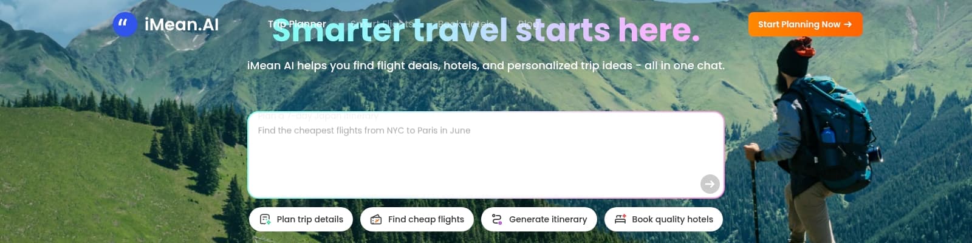Screen dimensions: 972x243
Task: Click the Book quality hotels bed icon
Action: (x=620, y=219)
